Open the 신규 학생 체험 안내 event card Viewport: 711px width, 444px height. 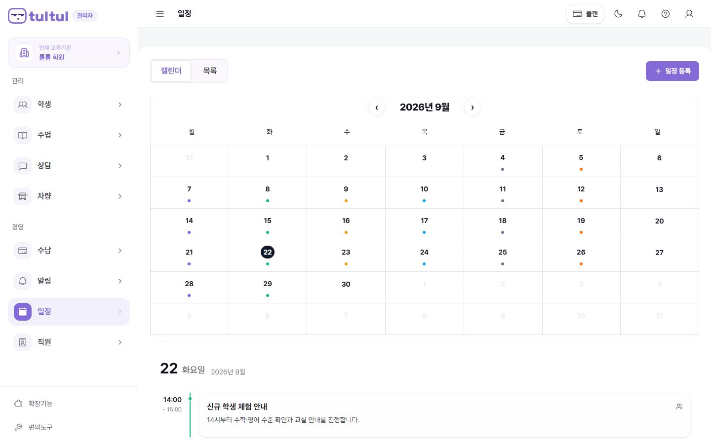pos(444,415)
